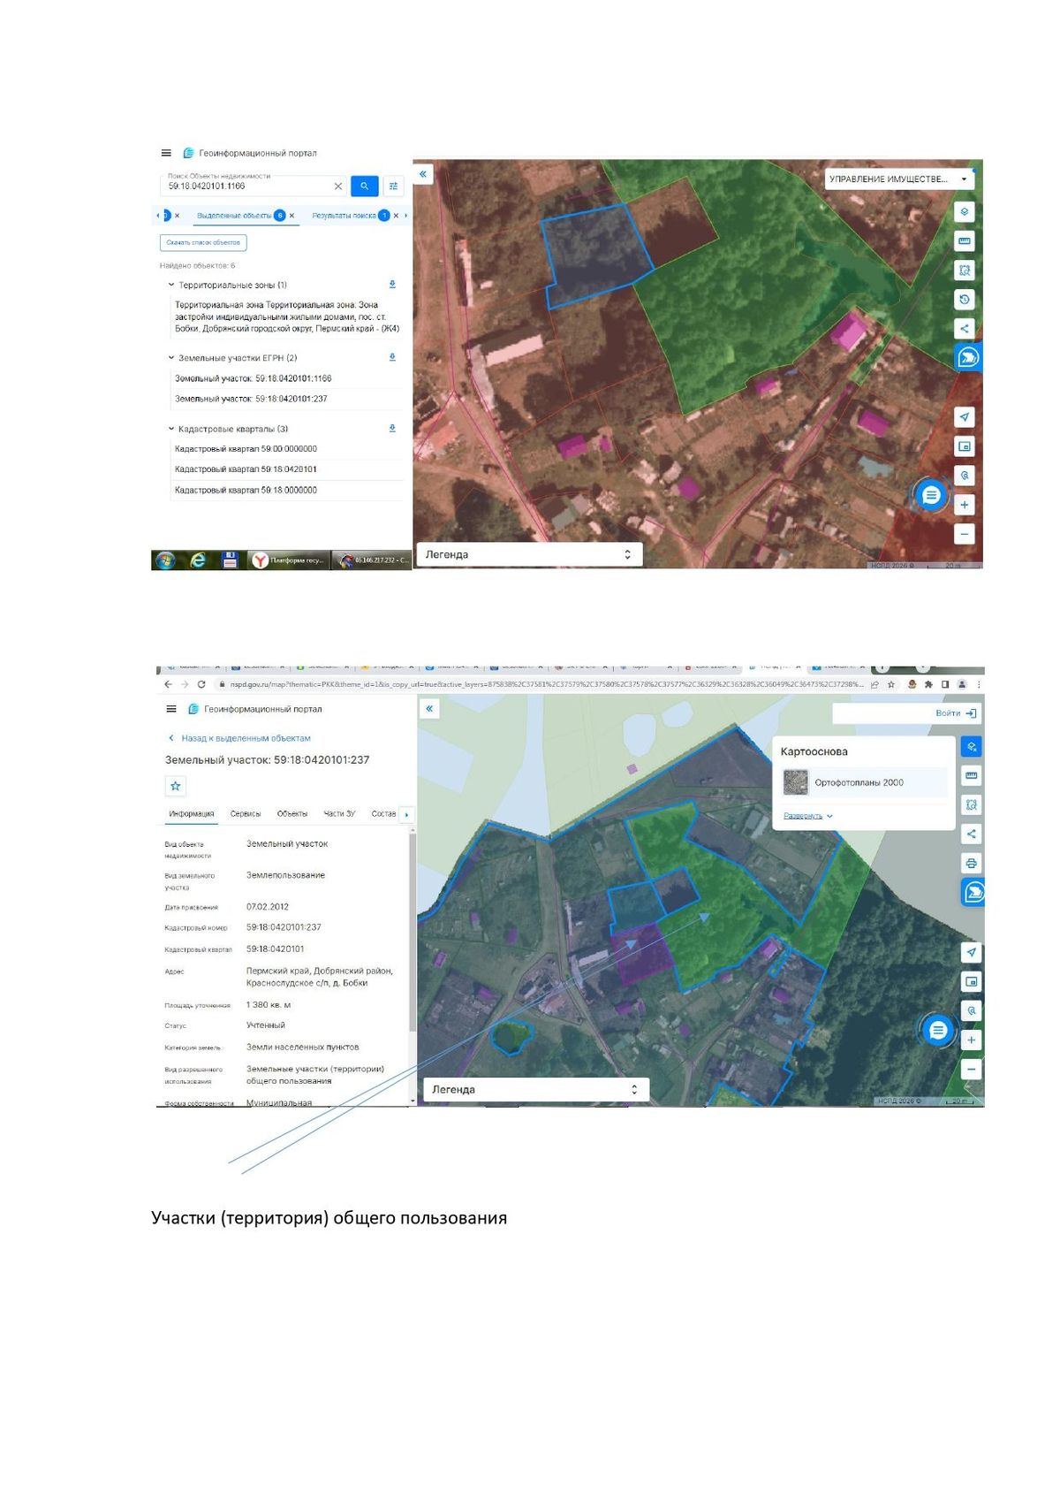Click the browser reload button
The width and height of the screenshot is (1060, 1501).
click(x=201, y=684)
